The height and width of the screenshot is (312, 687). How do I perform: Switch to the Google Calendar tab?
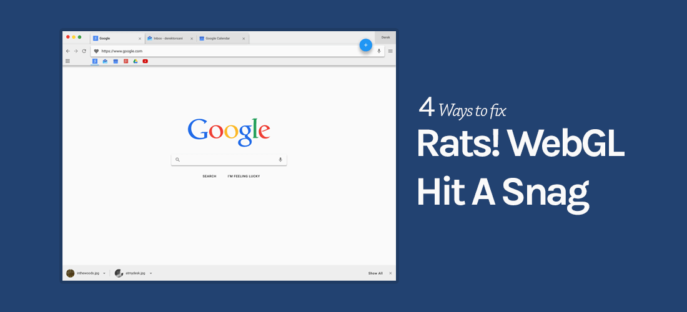[223, 39]
